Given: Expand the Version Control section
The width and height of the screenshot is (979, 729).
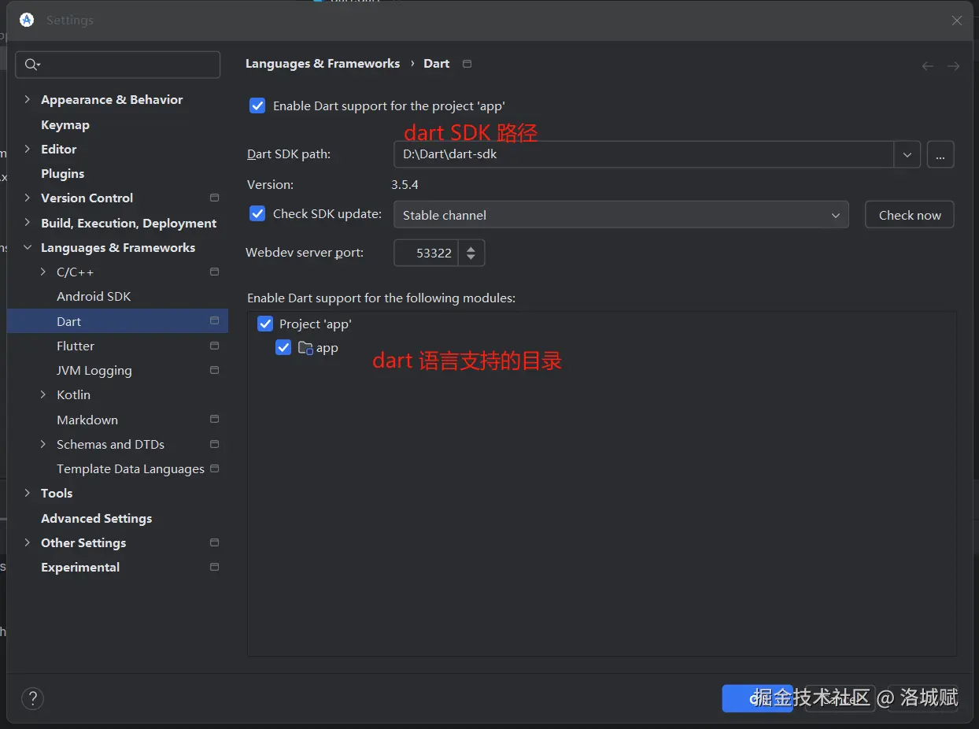Looking at the screenshot, I should (28, 198).
